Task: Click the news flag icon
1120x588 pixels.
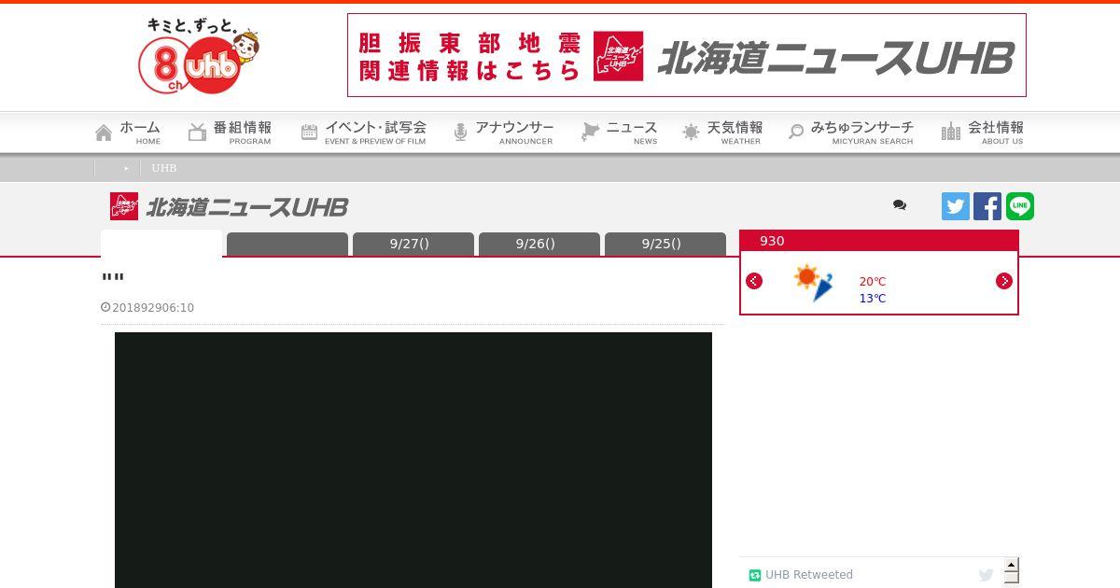Action: 590,133
